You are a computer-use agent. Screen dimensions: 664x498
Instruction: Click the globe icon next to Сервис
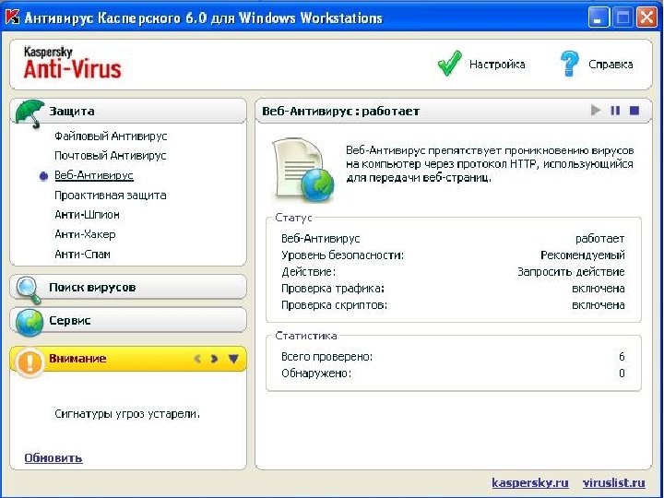[x=30, y=323]
